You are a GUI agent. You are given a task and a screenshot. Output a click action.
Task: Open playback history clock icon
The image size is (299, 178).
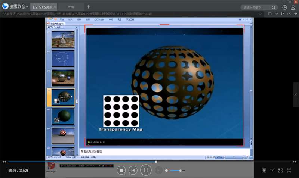285,7
